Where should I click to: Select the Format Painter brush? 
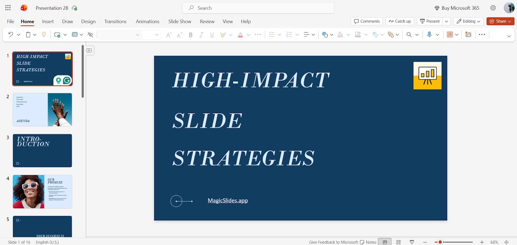(44, 35)
